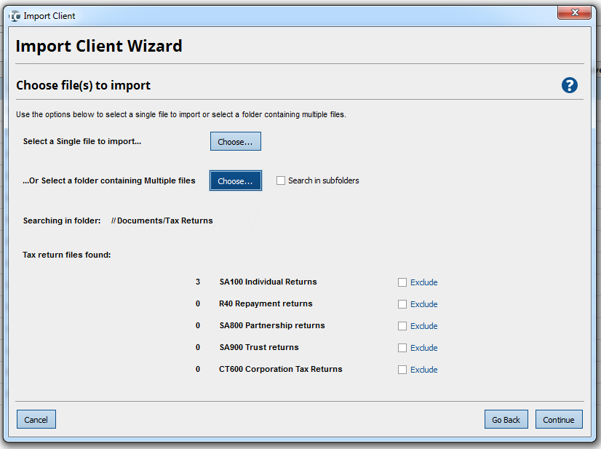Tick Exclude checkbox for R40 Repayment returns
Screen dimensions: 601x449
point(402,304)
